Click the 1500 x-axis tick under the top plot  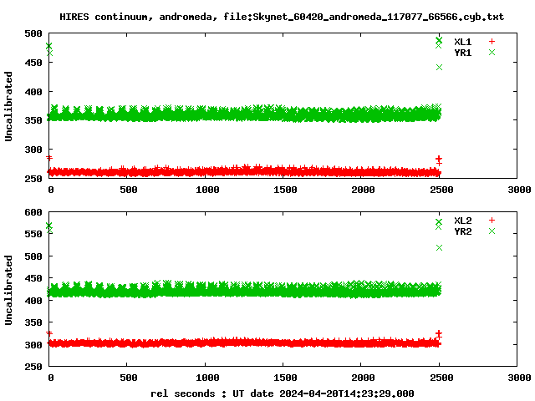pos(285,190)
